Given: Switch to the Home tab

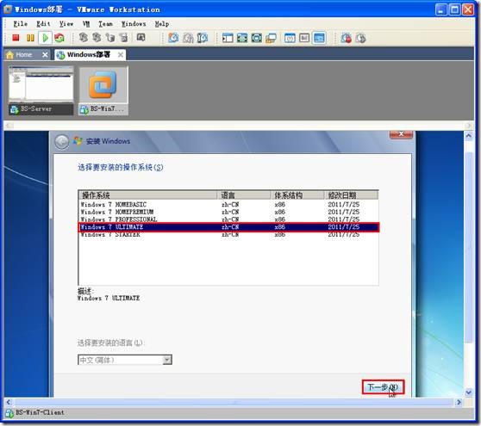Looking at the screenshot, I should pos(23,55).
